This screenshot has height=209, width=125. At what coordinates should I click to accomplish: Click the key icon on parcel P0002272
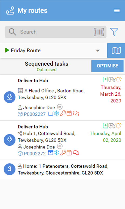[x=63, y=153]
